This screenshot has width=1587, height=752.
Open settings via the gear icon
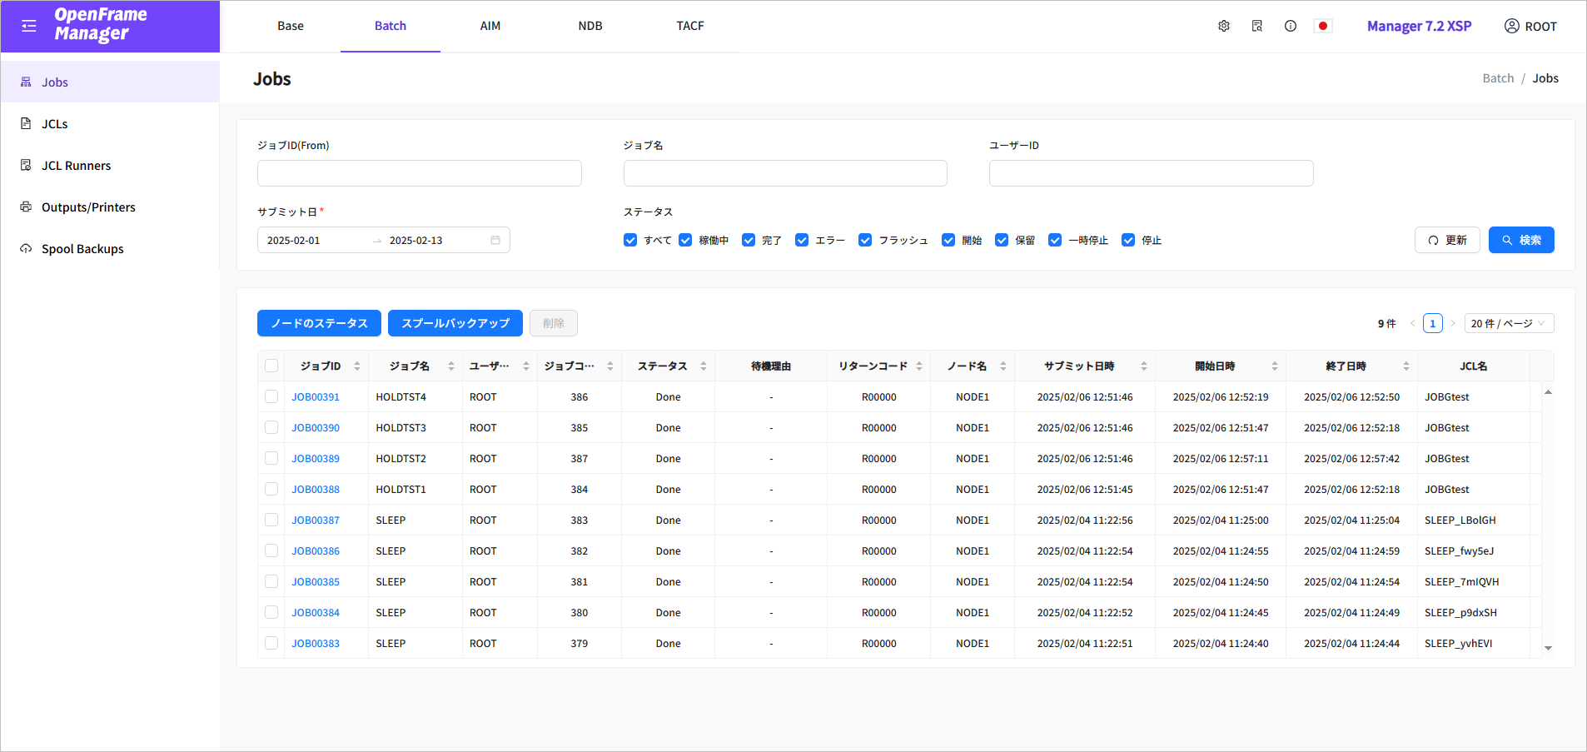point(1223,26)
